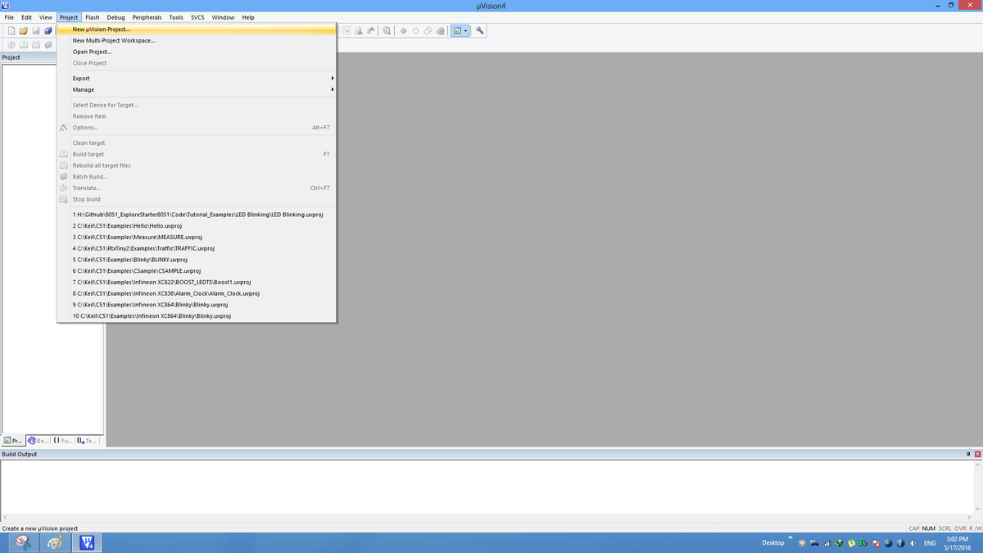The height and width of the screenshot is (553, 983).
Task: Click the New file toolbar icon
Action: coord(11,31)
